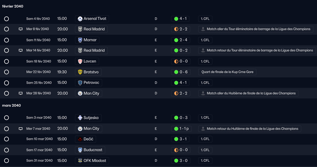The image size is (317, 167).
Task: Click the Mornar club crest icon
Action: (x=80, y=40)
